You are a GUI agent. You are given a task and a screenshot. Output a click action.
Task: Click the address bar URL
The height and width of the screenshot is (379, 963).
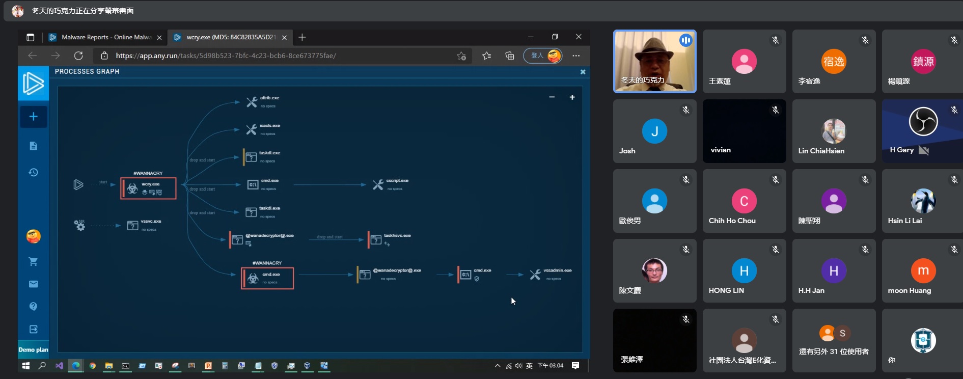[226, 56]
